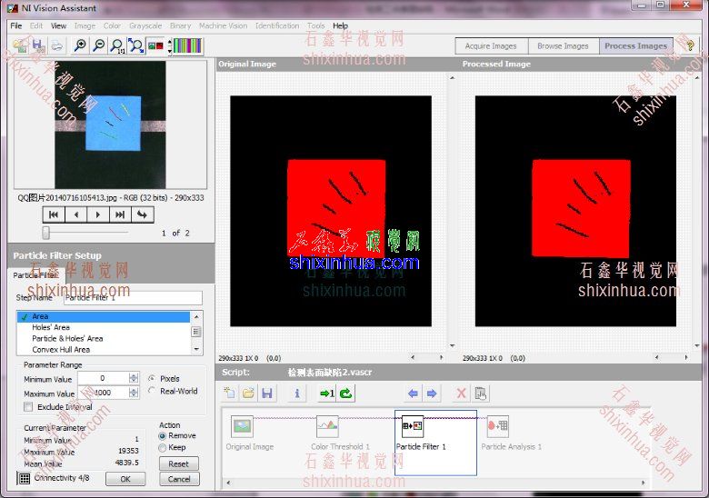The height and width of the screenshot is (498, 709).
Task: Click the image navigation slider handle
Action: [45, 233]
